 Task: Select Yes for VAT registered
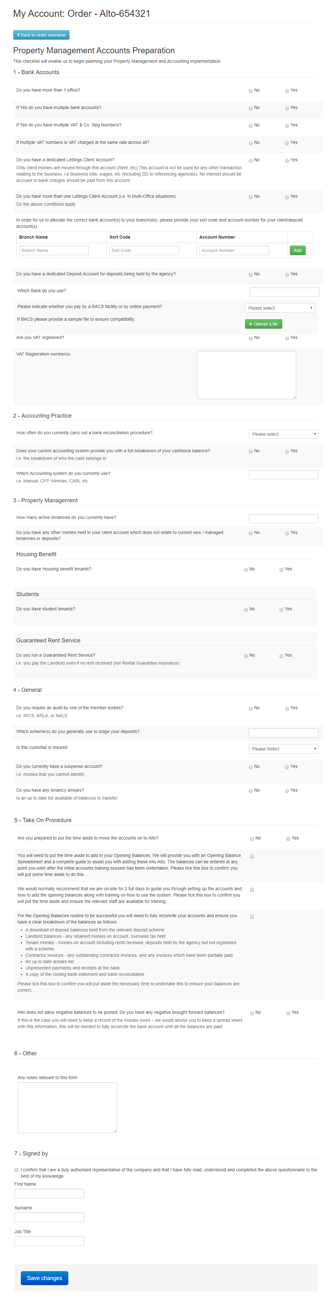click(287, 338)
